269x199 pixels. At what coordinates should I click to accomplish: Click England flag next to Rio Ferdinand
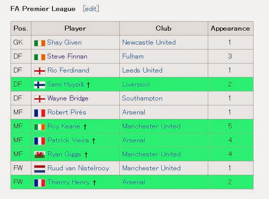[40, 71]
